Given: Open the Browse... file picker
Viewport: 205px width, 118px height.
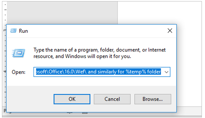Looking at the screenshot, I should click(x=152, y=99).
